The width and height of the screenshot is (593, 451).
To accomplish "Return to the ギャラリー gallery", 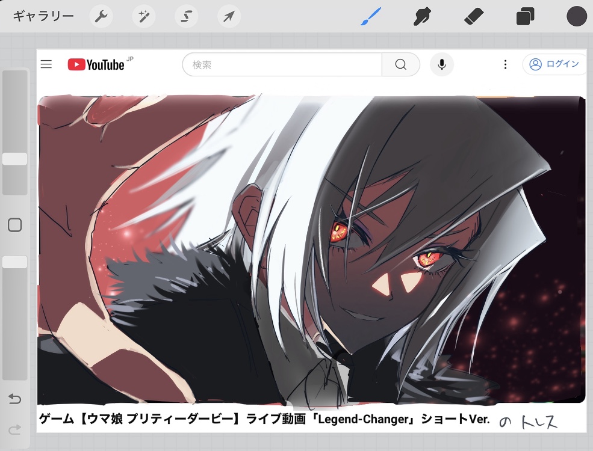I will pyautogui.click(x=43, y=16).
